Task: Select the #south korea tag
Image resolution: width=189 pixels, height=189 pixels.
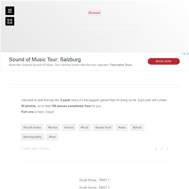Action: pyautogui.click(x=32, y=128)
